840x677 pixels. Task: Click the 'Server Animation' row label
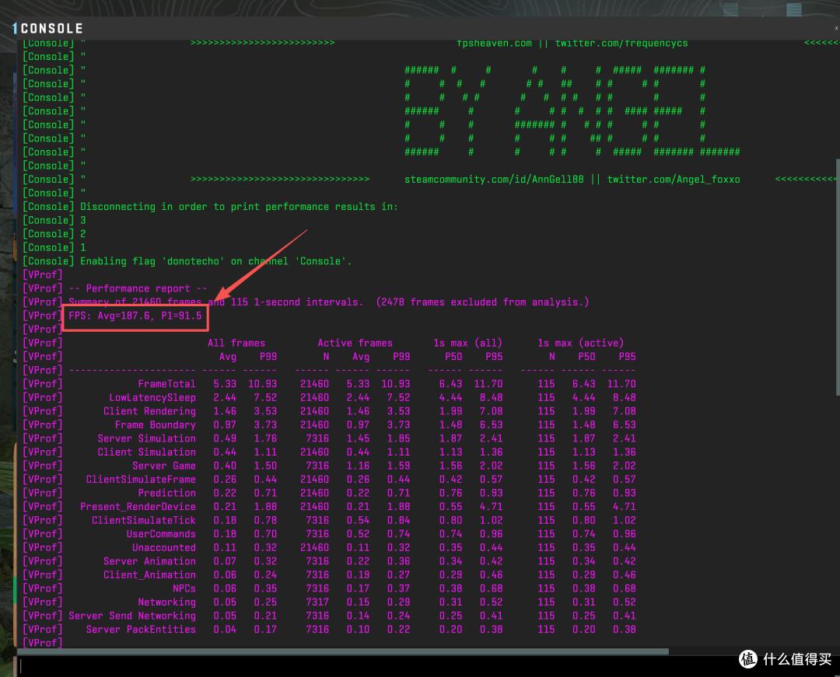(149, 561)
